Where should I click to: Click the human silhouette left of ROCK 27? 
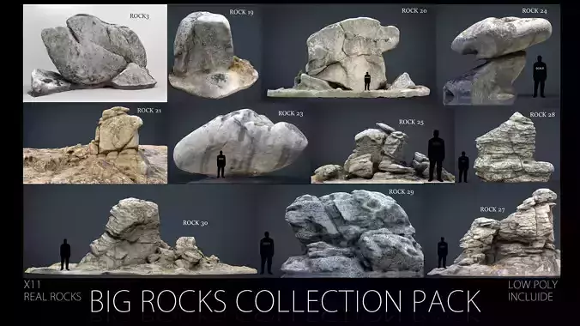(443, 253)
